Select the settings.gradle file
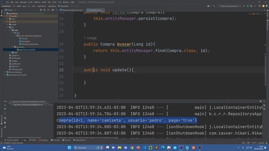Image resolution: width=269 pixels, height=151 pixels. [16, 69]
